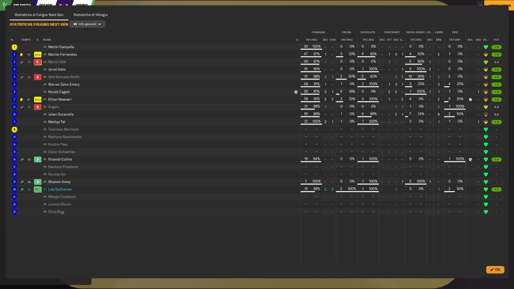The width and height of the screenshot is (514, 289).
Task: Click the MiC badge beside Luís Guilherme
Action: (38, 189)
